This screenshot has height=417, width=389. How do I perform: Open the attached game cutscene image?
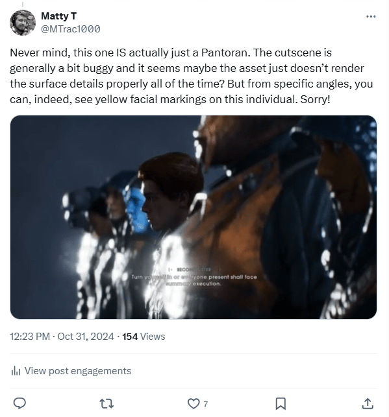(194, 217)
